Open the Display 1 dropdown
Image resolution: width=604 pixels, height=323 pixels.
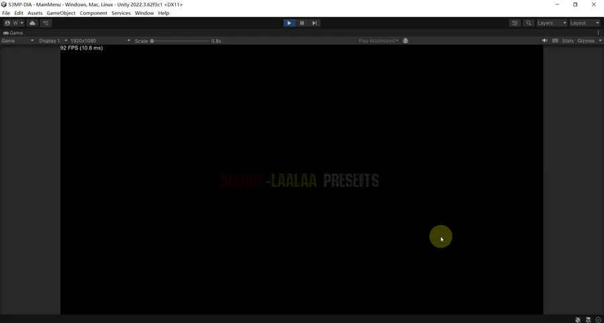(x=53, y=41)
